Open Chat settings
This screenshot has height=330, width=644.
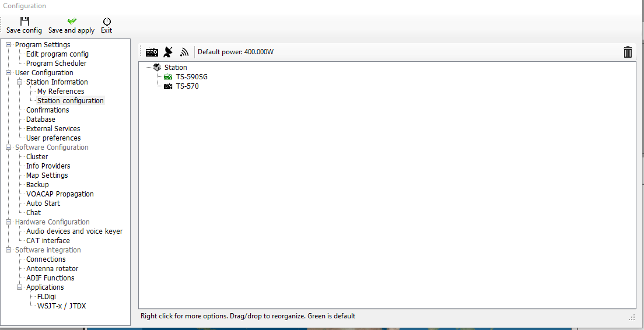pos(33,213)
